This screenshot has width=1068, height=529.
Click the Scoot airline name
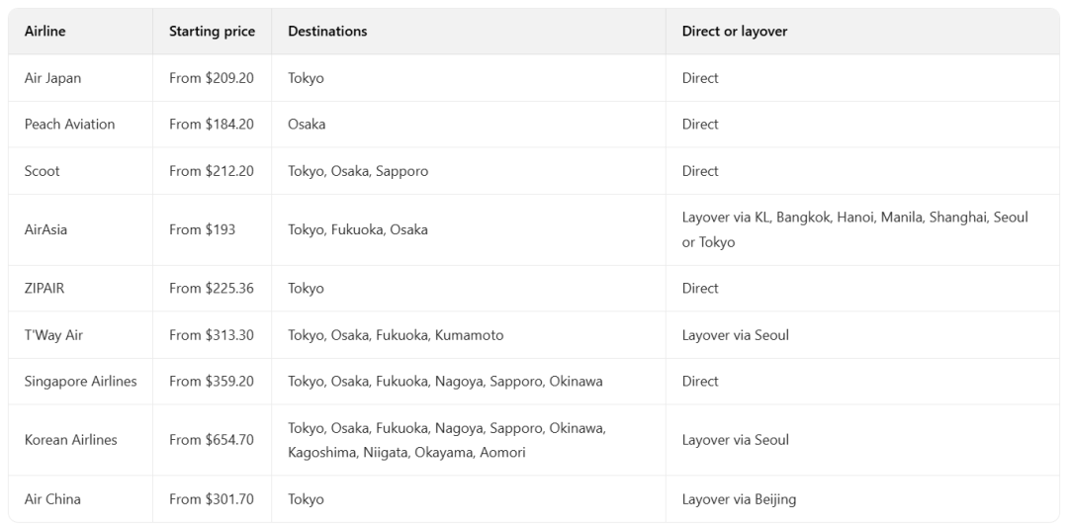pos(42,171)
